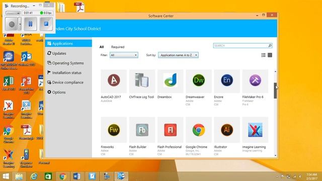Switch to tile grid view

pyautogui.click(x=270, y=55)
